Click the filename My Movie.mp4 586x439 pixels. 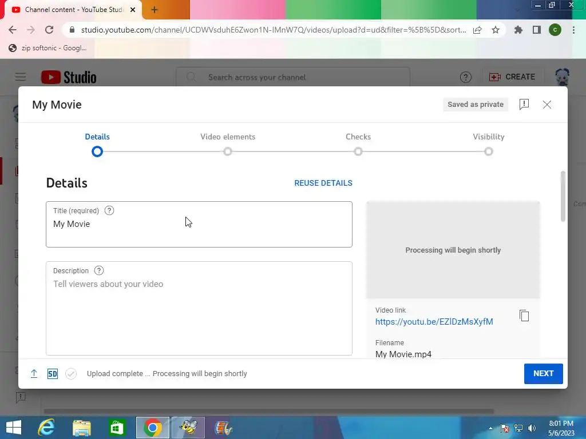[403, 354]
